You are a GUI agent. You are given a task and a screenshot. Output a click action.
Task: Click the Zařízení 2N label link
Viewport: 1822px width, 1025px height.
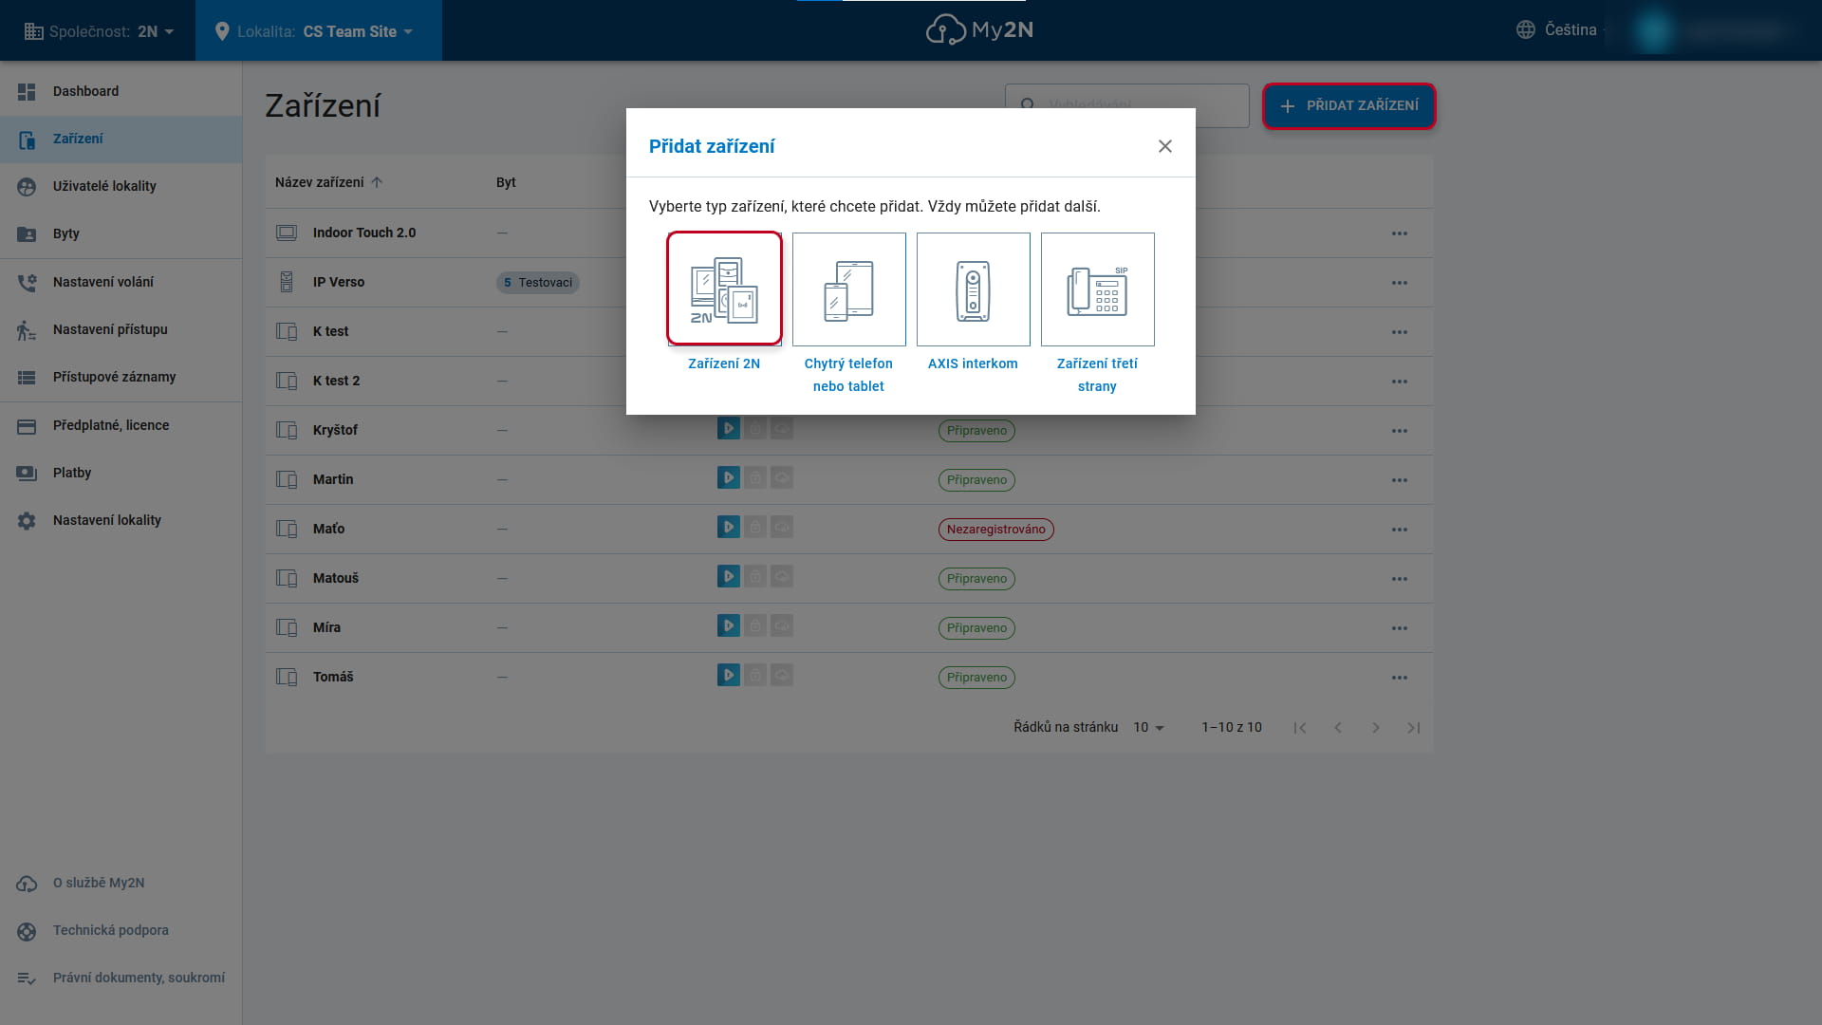pyautogui.click(x=724, y=363)
